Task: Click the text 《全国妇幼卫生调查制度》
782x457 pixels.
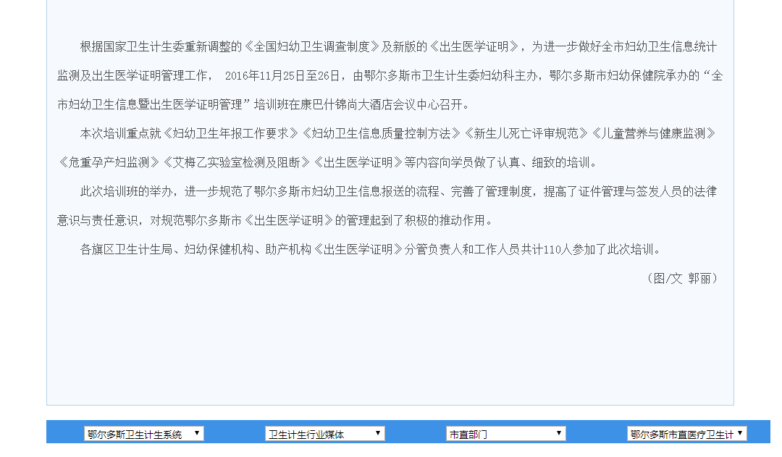Action: (311, 47)
